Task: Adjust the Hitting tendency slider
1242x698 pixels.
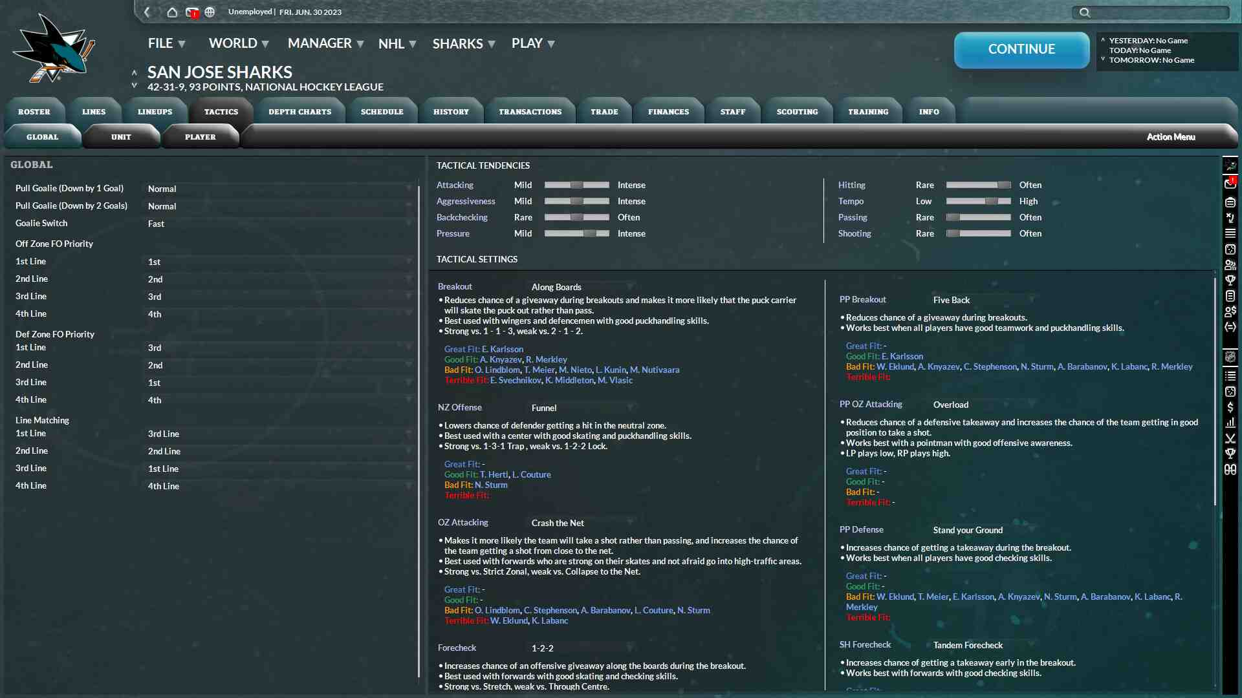Action: click(x=978, y=185)
